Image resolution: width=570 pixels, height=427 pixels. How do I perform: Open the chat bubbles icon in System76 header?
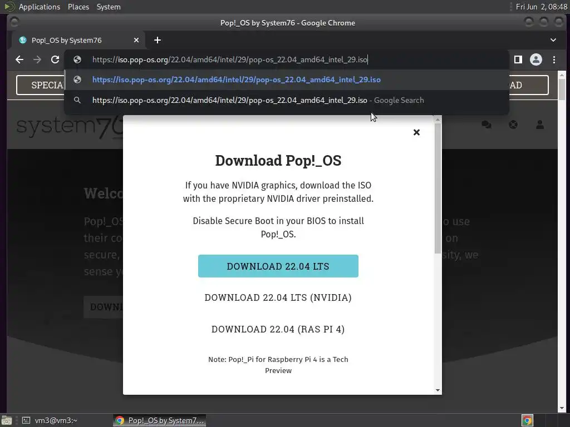[487, 125]
